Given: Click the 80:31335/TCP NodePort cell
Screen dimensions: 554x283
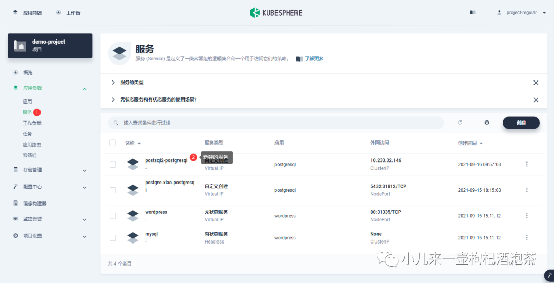Looking at the screenshot, I should [386, 216].
